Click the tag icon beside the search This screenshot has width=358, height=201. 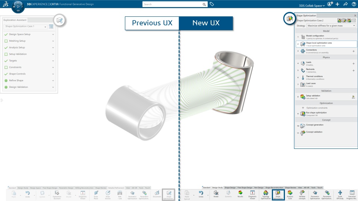coord(212,4)
